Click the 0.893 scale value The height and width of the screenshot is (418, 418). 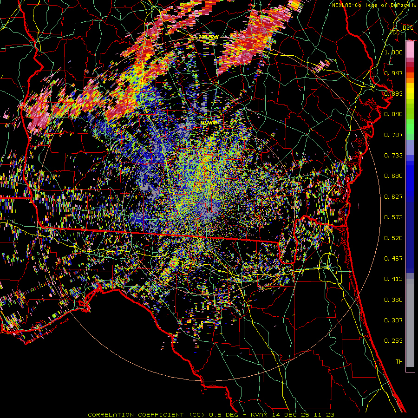(x=393, y=93)
